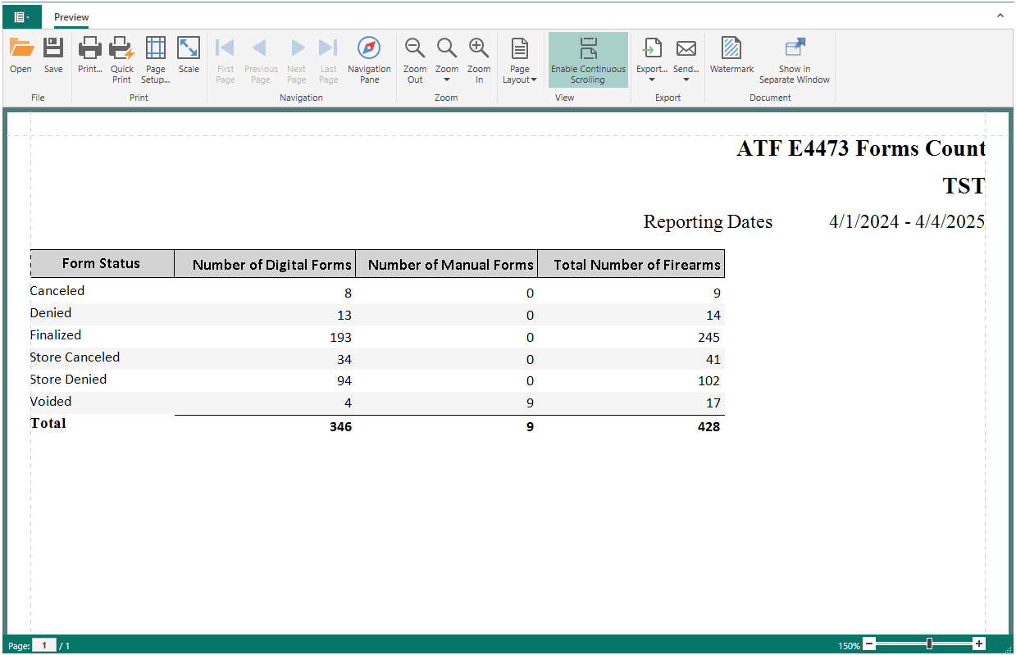The image size is (1016, 655).
Task: Click the Store Denied firearms value 102
Action: click(x=708, y=381)
